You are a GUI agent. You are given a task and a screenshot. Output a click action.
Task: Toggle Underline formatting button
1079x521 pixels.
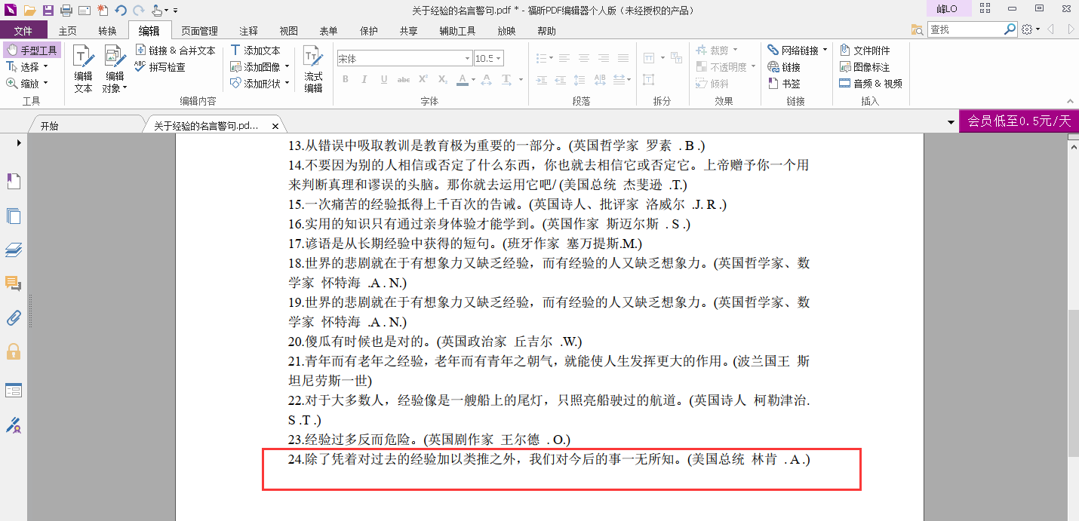click(384, 79)
